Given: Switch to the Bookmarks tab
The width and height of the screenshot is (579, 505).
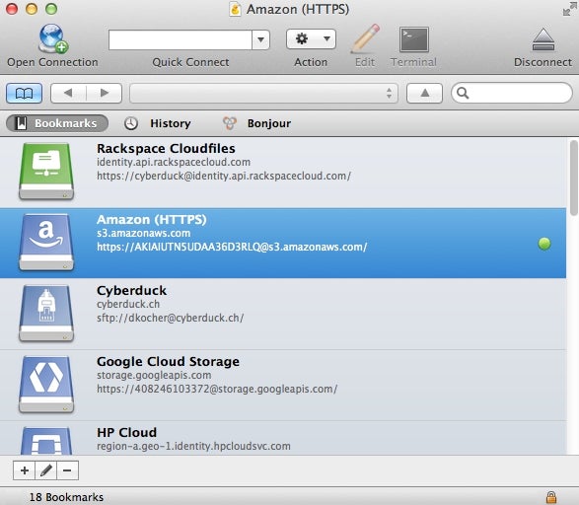Looking at the screenshot, I should pos(57,123).
